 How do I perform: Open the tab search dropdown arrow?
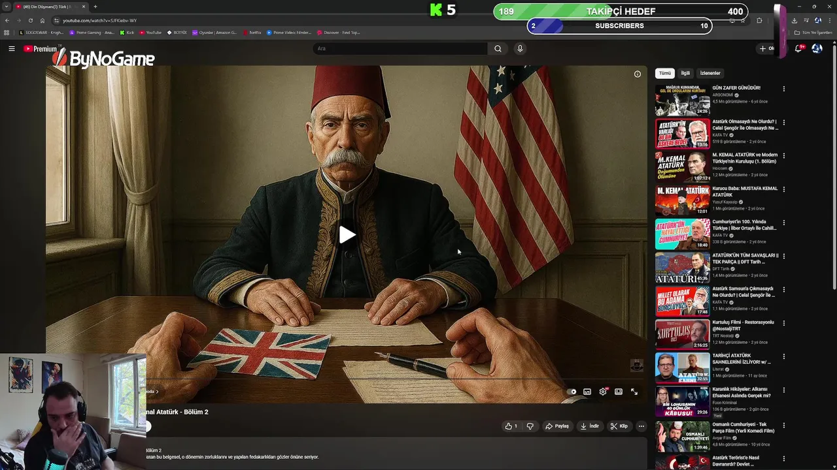[7, 7]
